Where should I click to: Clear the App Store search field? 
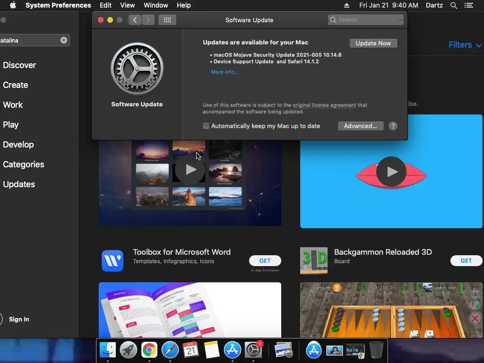click(64, 40)
